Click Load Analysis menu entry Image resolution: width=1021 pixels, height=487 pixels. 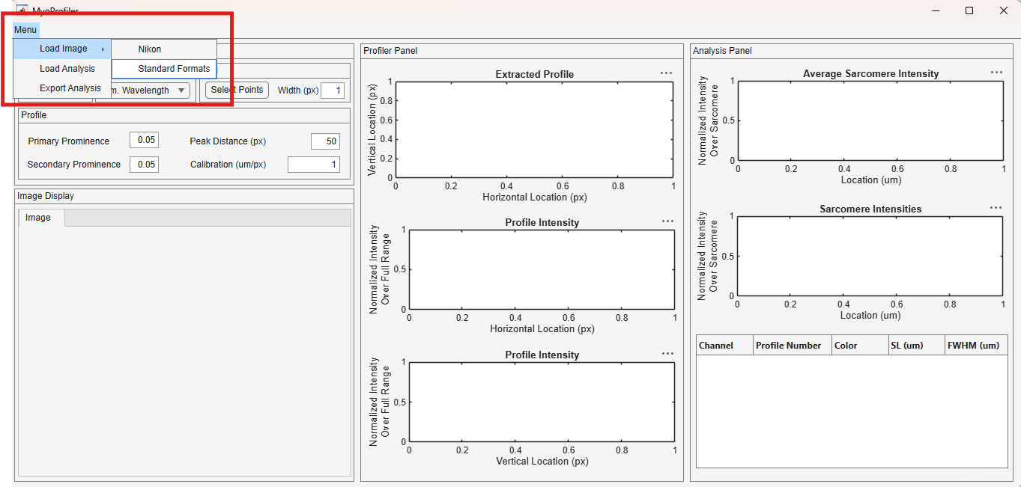pos(63,69)
